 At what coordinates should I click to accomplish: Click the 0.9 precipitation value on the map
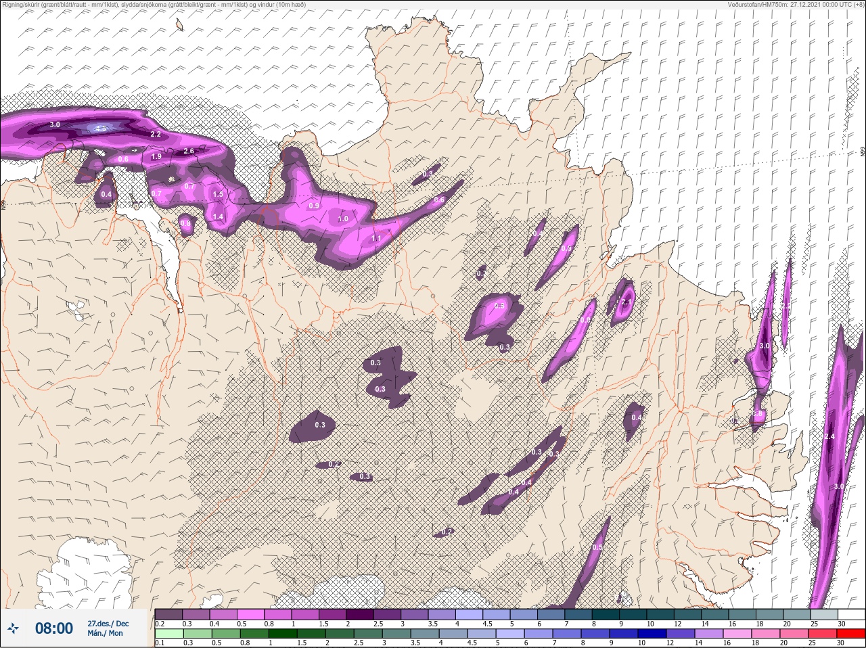tap(314, 206)
